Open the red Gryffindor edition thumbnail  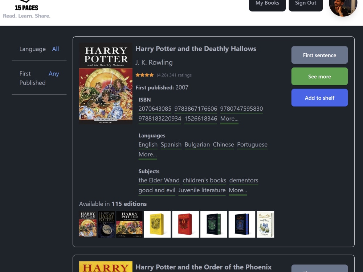[185, 224]
